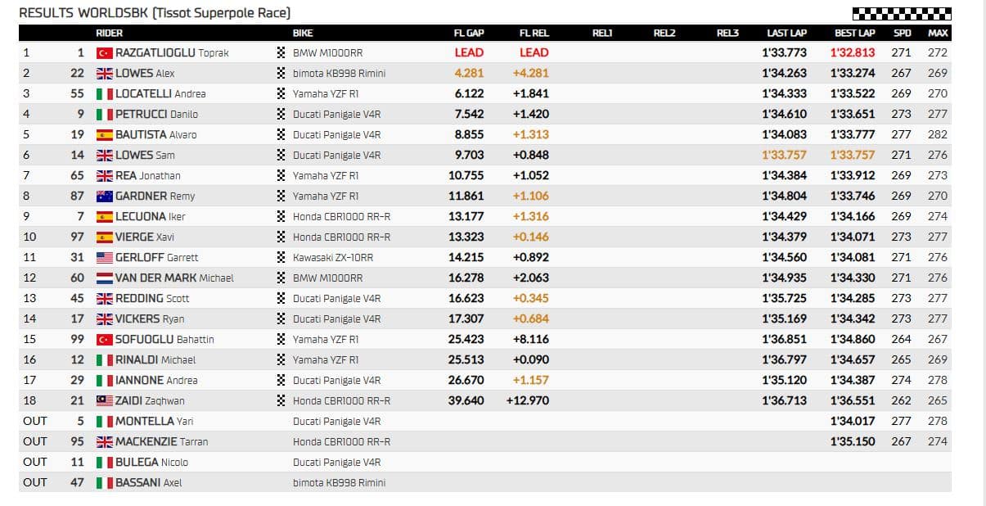Image resolution: width=986 pixels, height=506 pixels.
Task: Click the Spanish flag beside BAUTISTA Alvaro
Action: pyautogui.click(x=104, y=134)
